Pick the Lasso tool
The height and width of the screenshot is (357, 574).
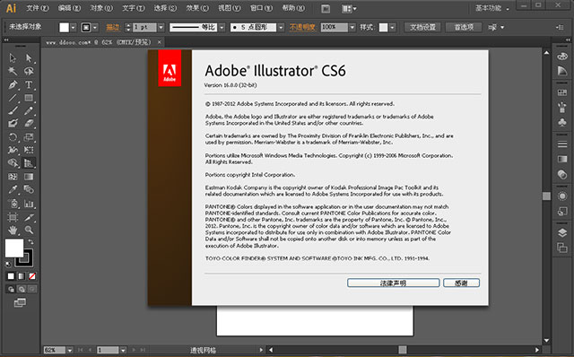[x=29, y=71]
